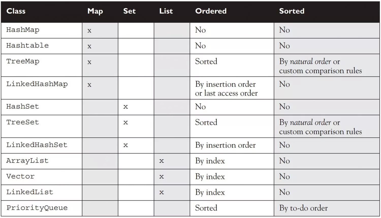The height and width of the screenshot is (218, 381).
Task: Select the Set column header
Action: coord(129,11)
